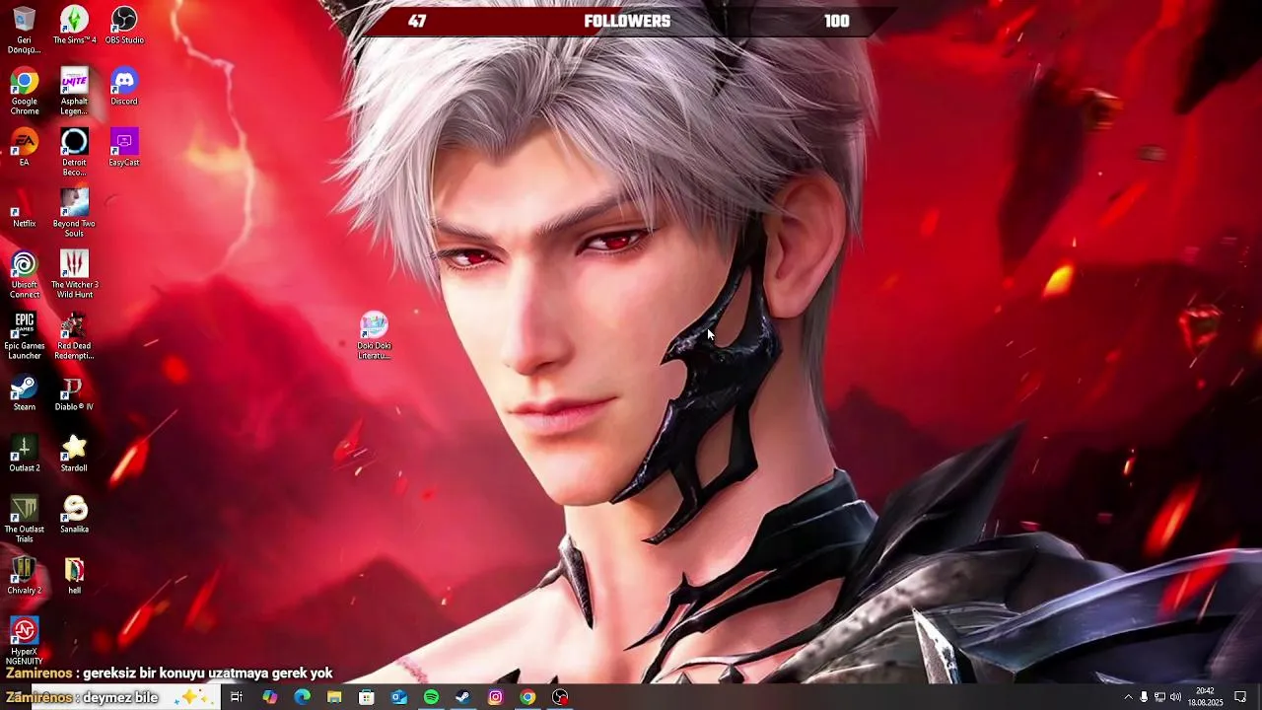Click the follower count 47

tap(417, 21)
